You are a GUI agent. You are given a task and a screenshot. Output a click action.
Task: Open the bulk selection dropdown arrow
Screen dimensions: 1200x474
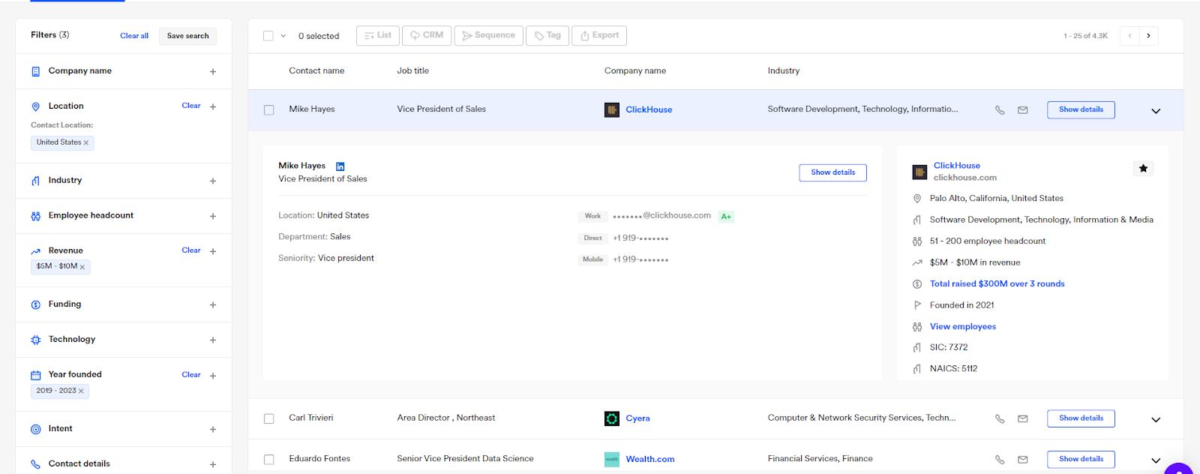(x=283, y=36)
